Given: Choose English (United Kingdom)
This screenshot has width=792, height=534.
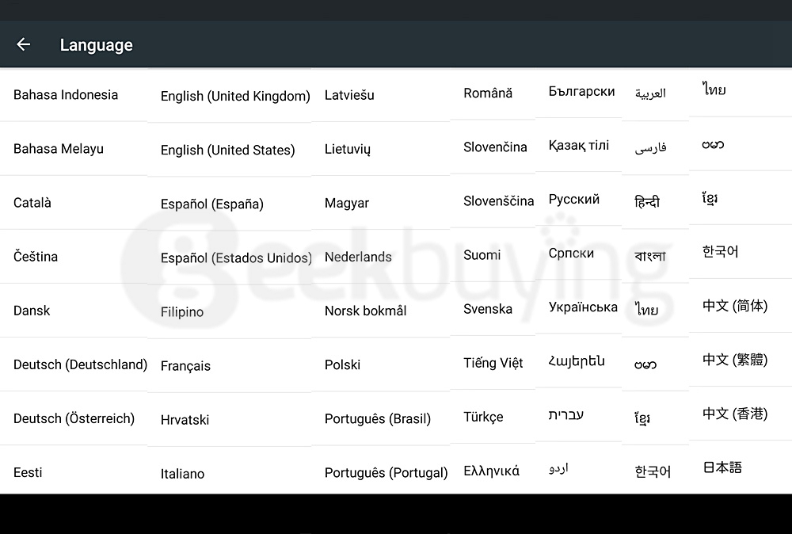Looking at the screenshot, I should (235, 96).
